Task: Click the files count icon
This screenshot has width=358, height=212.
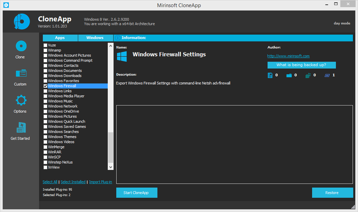Action: tap(270, 75)
